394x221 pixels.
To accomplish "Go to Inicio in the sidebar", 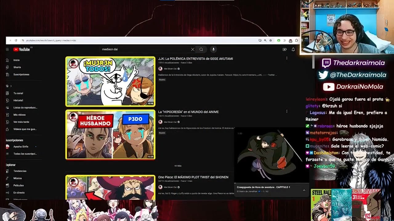I will 16,60.
